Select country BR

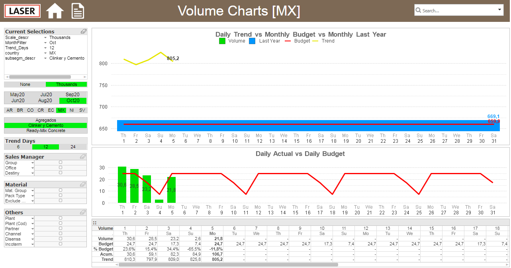[20, 110]
